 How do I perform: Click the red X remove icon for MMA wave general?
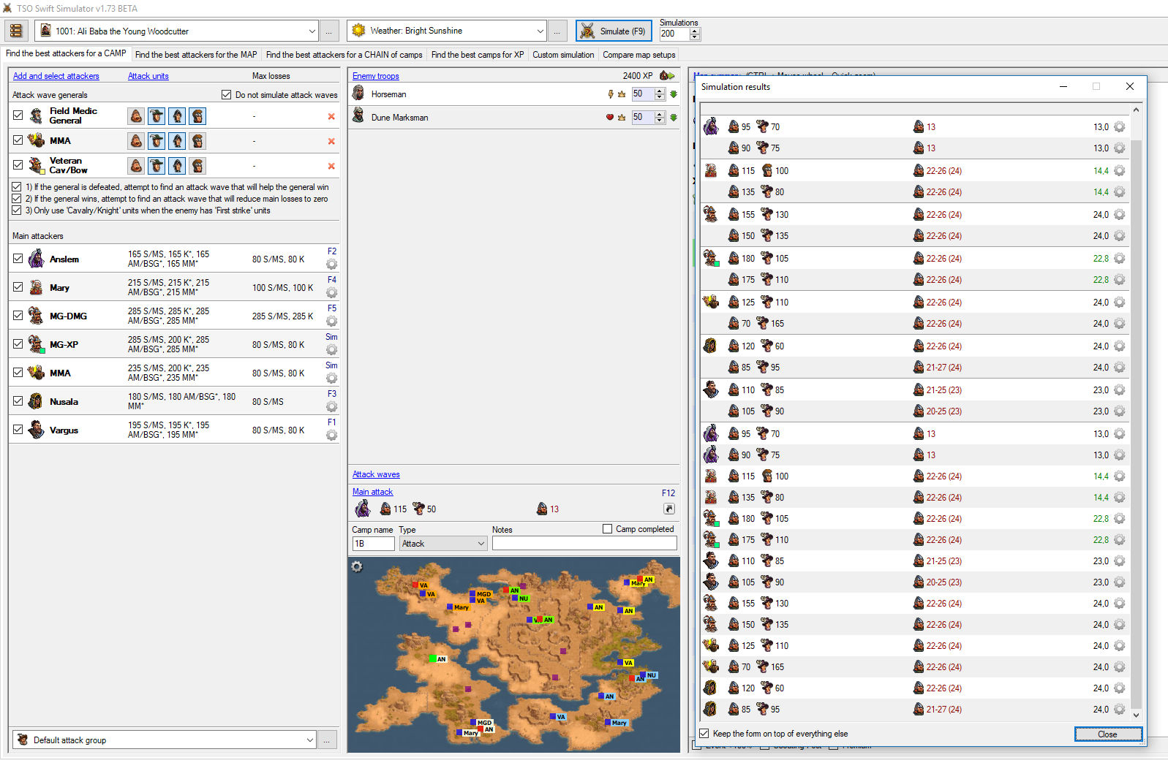click(331, 141)
